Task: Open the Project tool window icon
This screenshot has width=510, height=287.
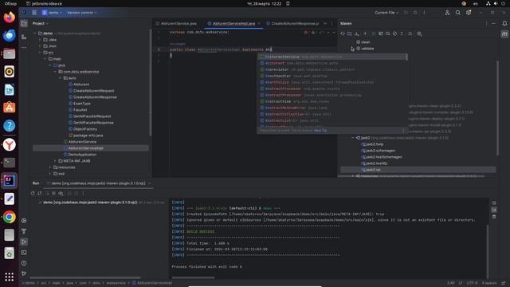Action: click(x=24, y=23)
